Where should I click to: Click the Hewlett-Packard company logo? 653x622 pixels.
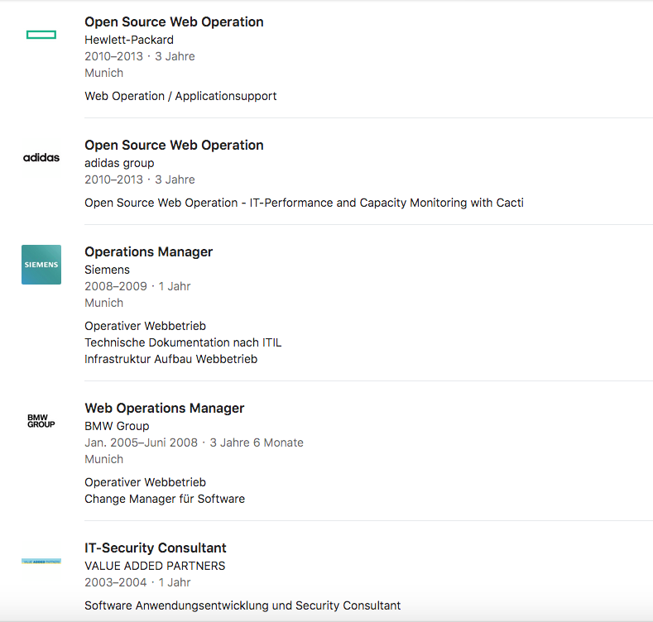click(x=41, y=35)
